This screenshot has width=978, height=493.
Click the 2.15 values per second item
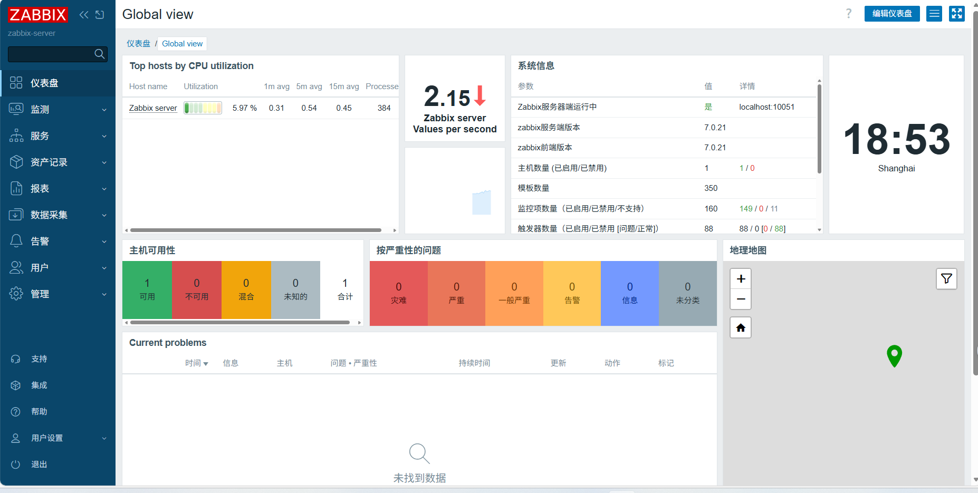pos(455,98)
